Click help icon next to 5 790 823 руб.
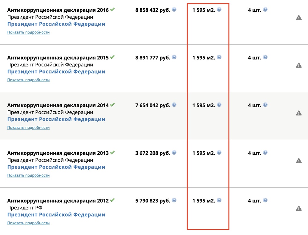The width and height of the screenshot is (308, 235). 174,200
